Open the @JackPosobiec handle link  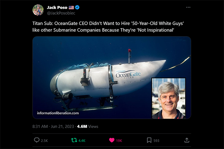pos(61,13)
